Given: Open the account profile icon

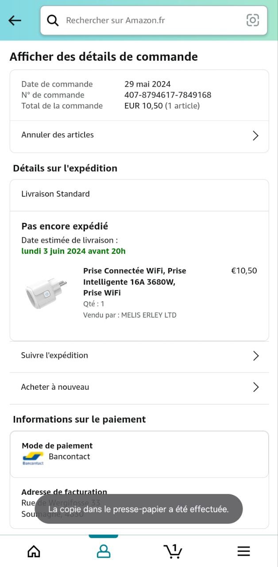Looking at the screenshot, I should click(x=104, y=551).
